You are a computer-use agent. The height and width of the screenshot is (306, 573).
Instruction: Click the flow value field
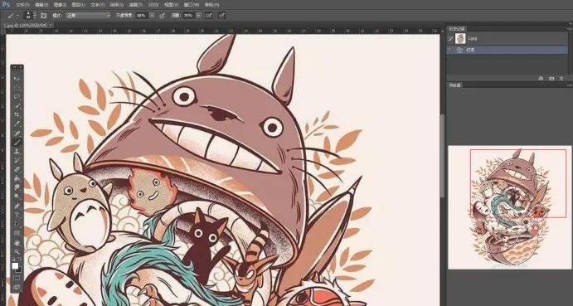coord(189,16)
